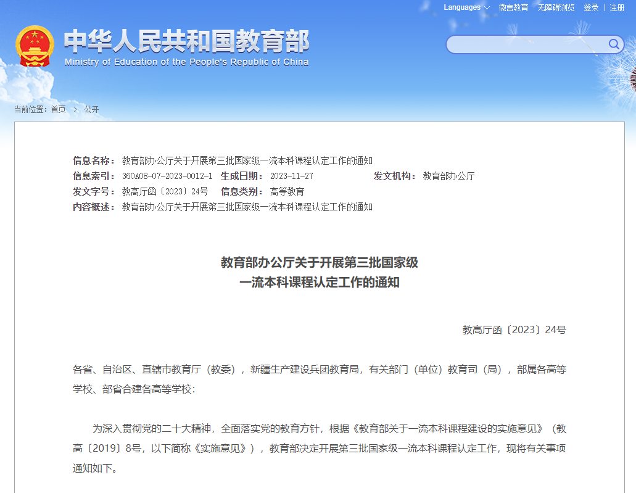Click the 内容概述 summary text
This screenshot has height=493, width=636.
[x=247, y=207]
